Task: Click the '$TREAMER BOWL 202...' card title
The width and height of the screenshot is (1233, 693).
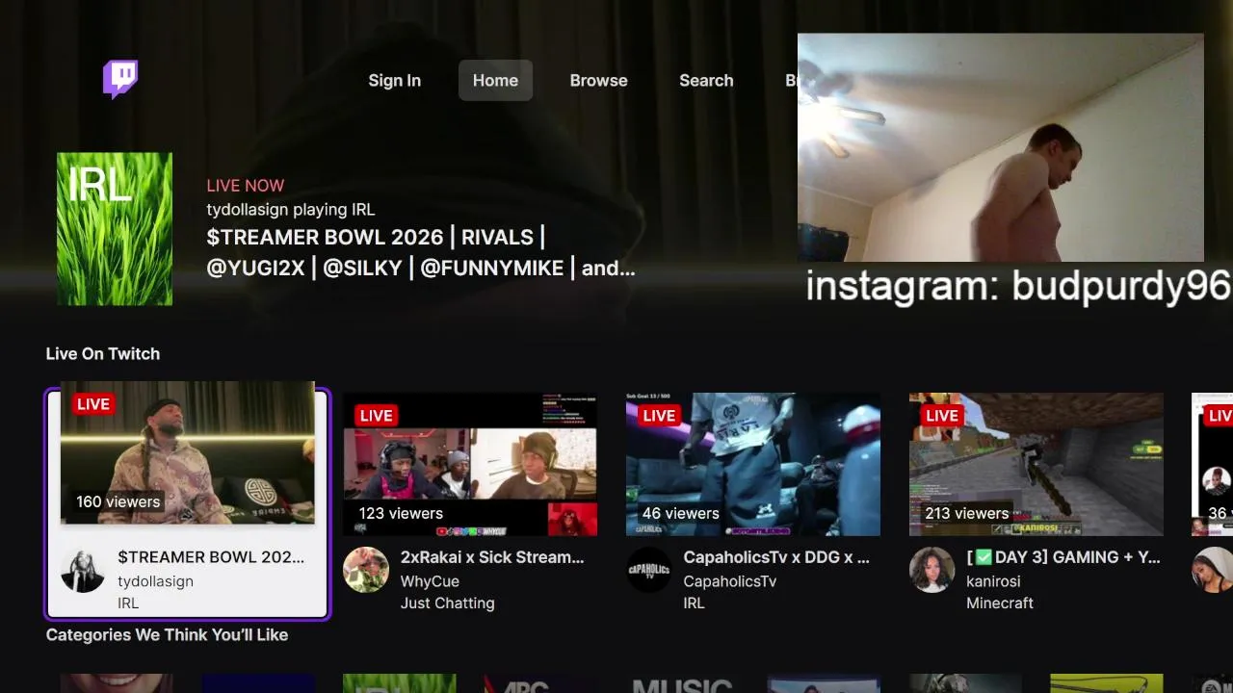Action: coord(211,557)
